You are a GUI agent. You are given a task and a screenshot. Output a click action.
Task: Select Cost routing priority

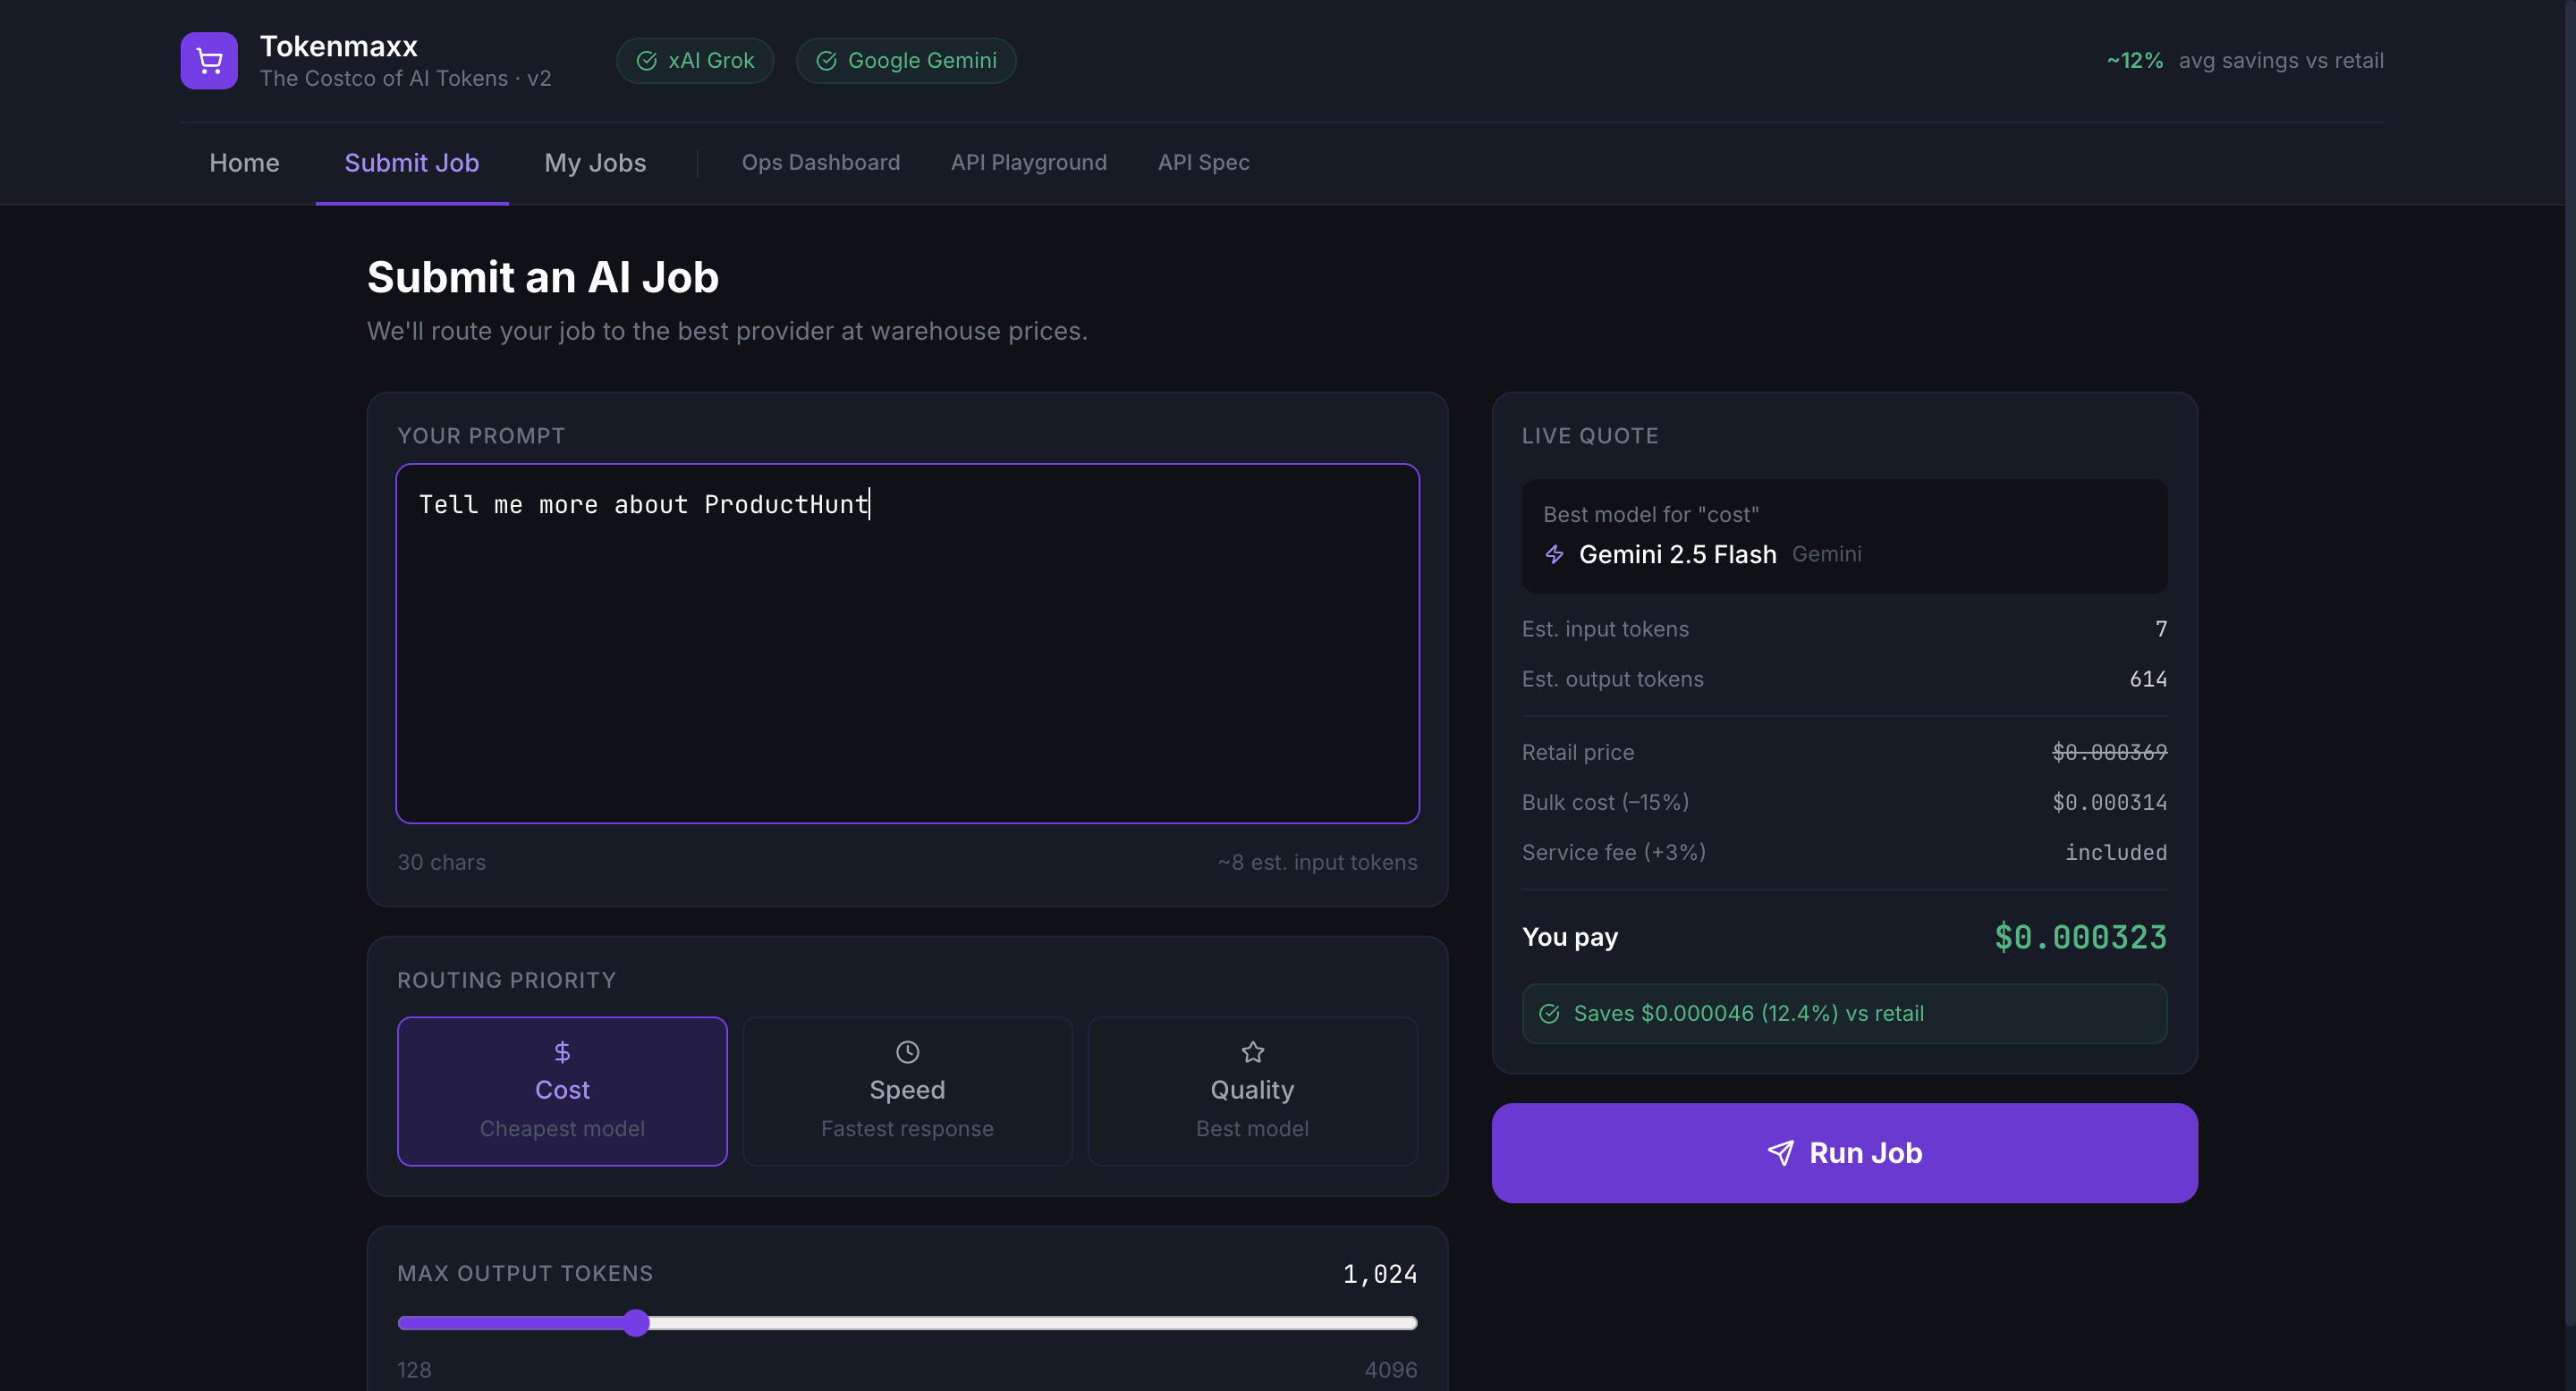tap(562, 1092)
